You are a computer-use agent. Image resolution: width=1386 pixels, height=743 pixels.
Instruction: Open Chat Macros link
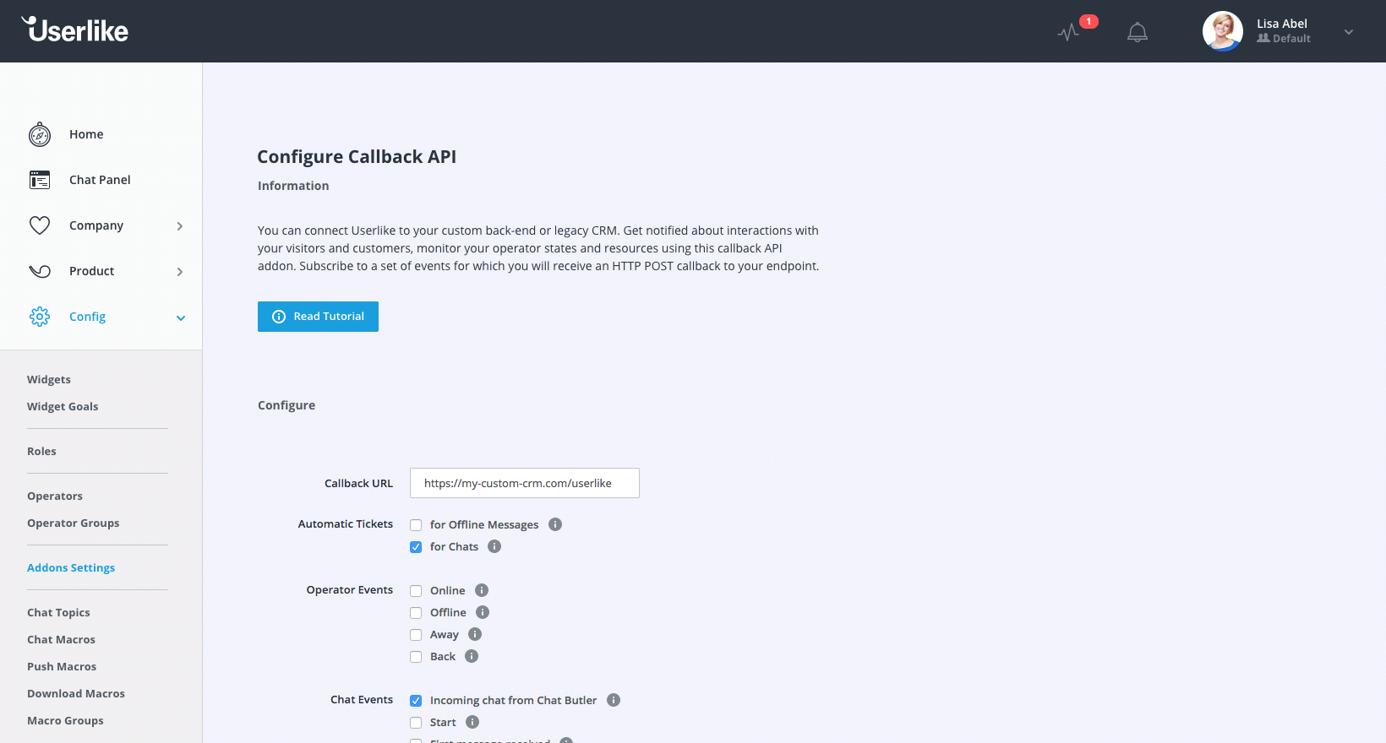pos(61,640)
